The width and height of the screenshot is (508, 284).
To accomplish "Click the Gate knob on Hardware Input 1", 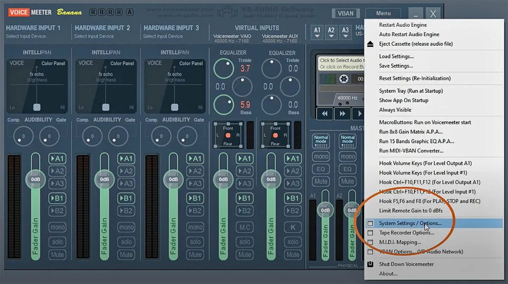I will pyautogui.click(x=49, y=136).
